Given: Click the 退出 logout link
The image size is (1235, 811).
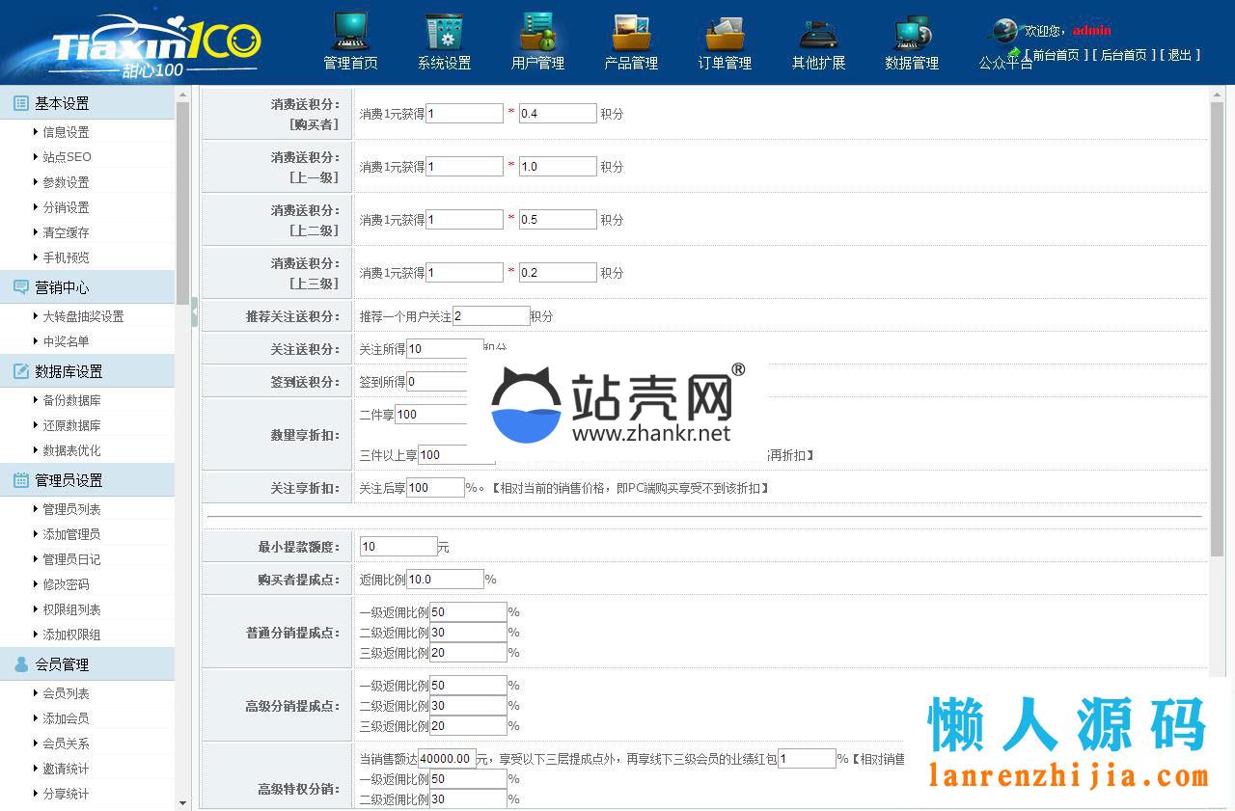Looking at the screenshot, I should [x=1179, y=55].
